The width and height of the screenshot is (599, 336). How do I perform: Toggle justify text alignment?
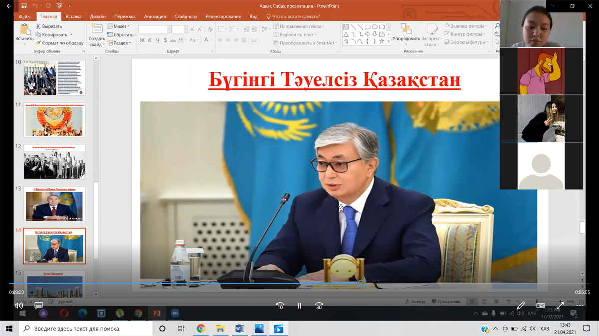[243, 40]
